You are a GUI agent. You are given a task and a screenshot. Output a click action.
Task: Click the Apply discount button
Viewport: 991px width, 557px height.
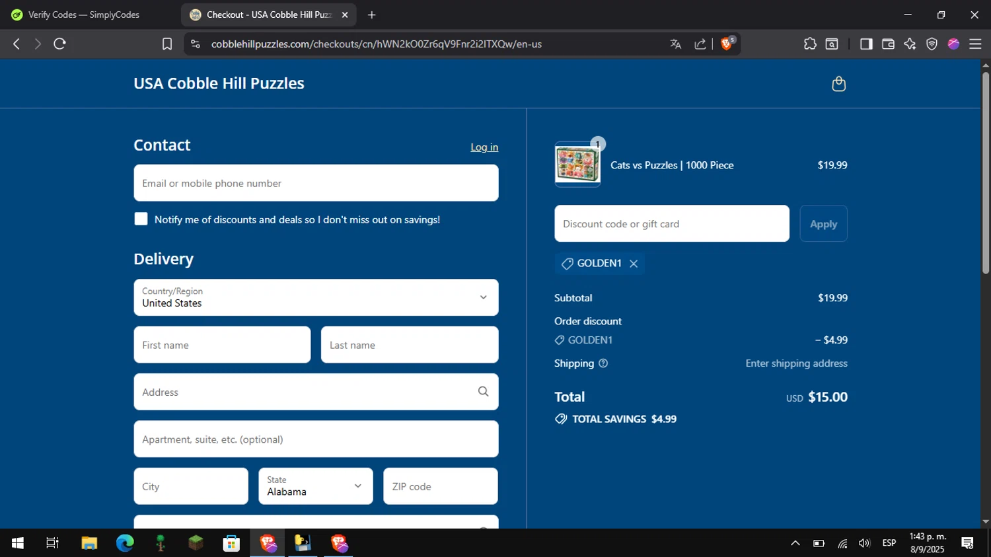click(823, 224)
